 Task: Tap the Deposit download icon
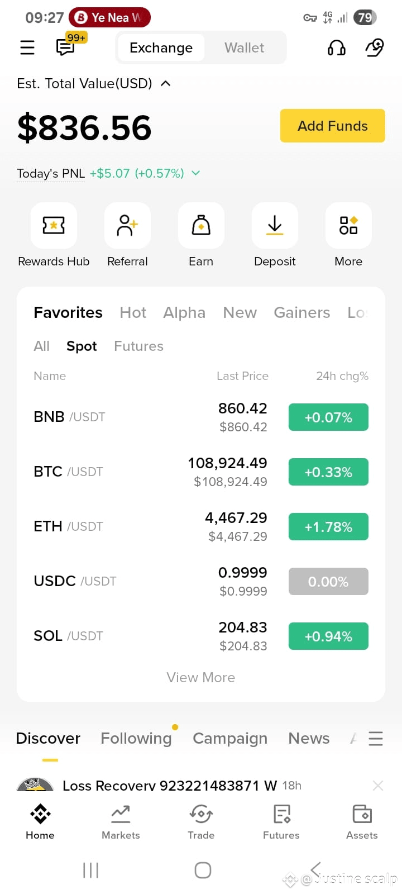click(x=275, y=225)
